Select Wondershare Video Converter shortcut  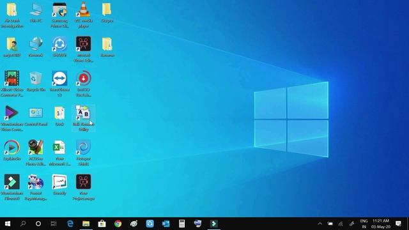click(x=12, y=118)
